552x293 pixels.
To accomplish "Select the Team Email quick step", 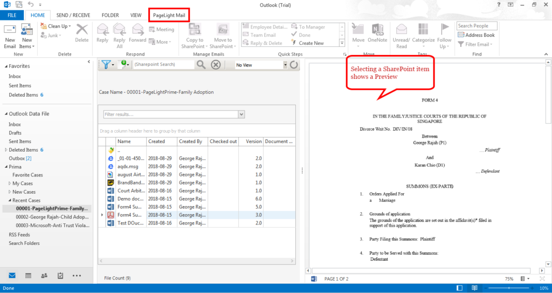I will tap(259, 35).
